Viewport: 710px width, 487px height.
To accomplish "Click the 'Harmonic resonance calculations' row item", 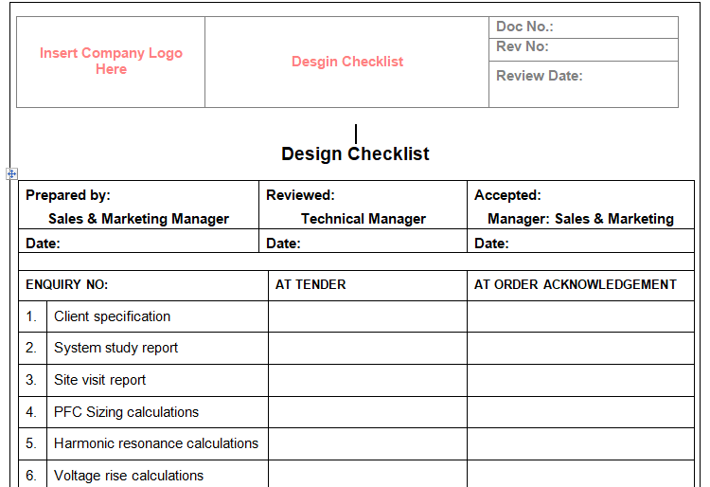I will 156,443.
